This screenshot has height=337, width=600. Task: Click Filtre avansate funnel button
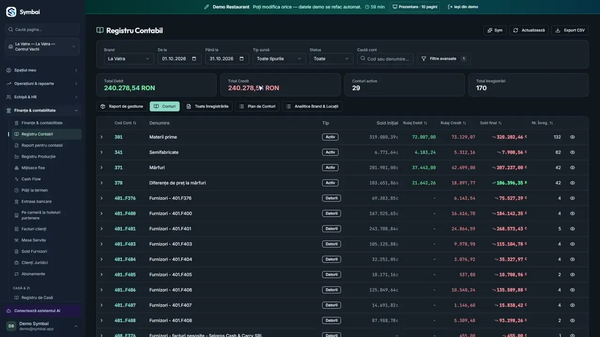[x=443, y=59]
